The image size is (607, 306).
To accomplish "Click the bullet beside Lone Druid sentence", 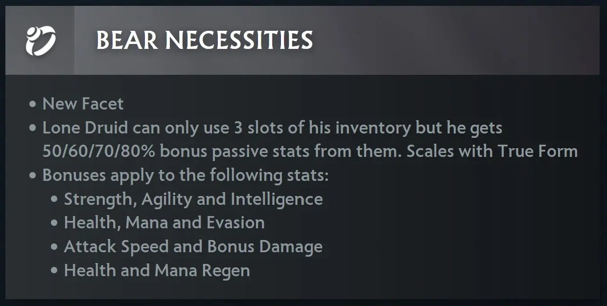I will 33,128.
